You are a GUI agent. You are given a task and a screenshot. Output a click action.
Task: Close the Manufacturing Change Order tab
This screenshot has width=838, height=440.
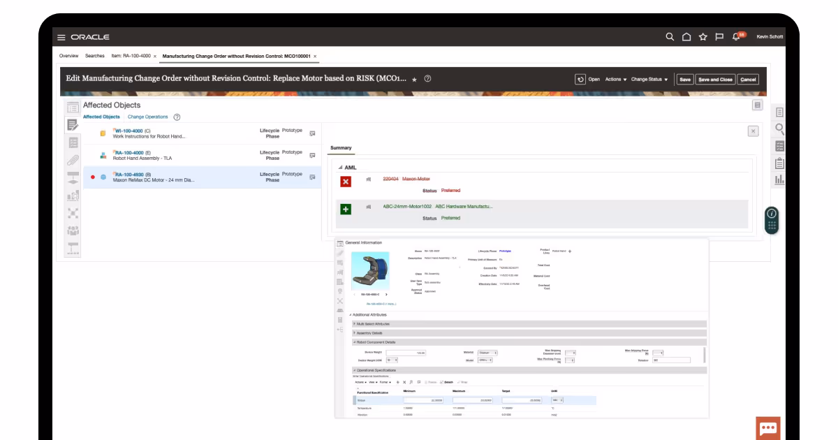point(315,56)
